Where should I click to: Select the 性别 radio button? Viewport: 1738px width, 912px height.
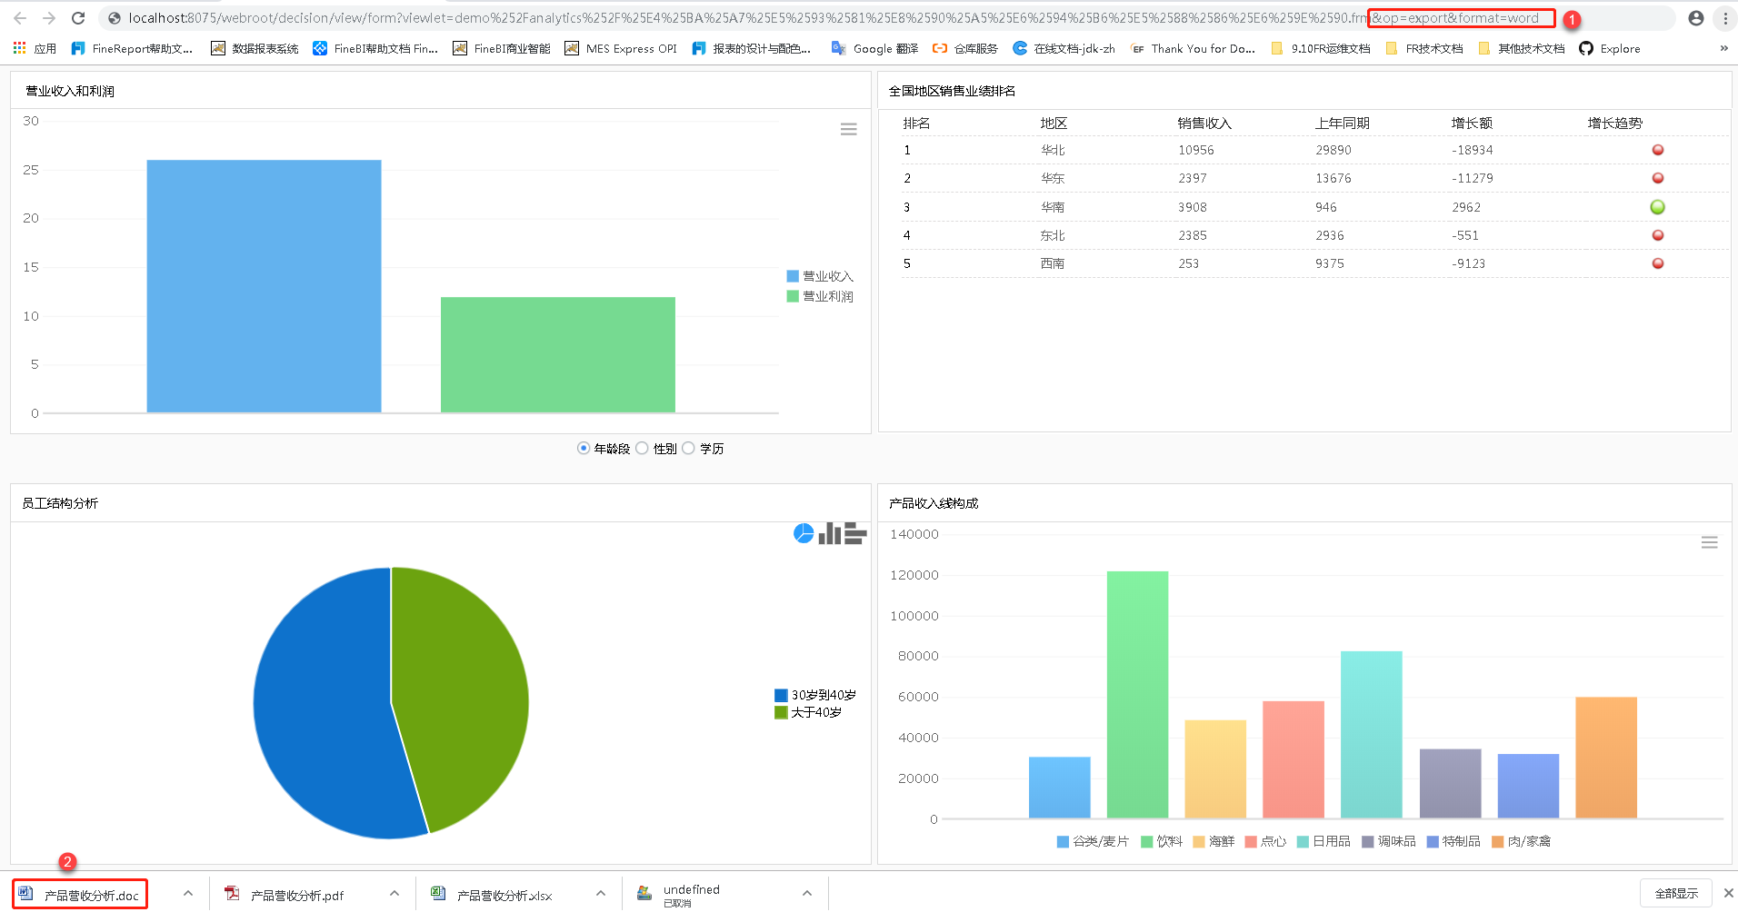click(x=642, y=448)
